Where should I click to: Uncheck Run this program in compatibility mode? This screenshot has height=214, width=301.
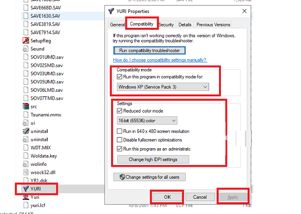pos(120,76)
